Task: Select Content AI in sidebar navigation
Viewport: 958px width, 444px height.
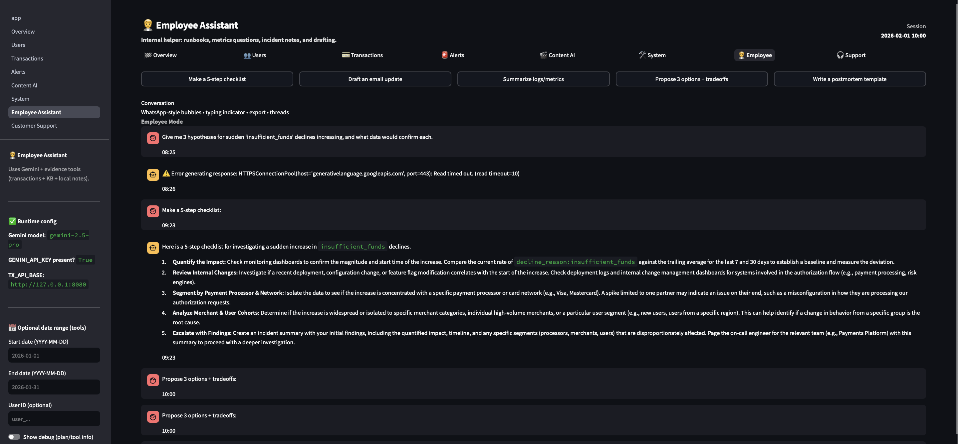Action: point(24,85)
